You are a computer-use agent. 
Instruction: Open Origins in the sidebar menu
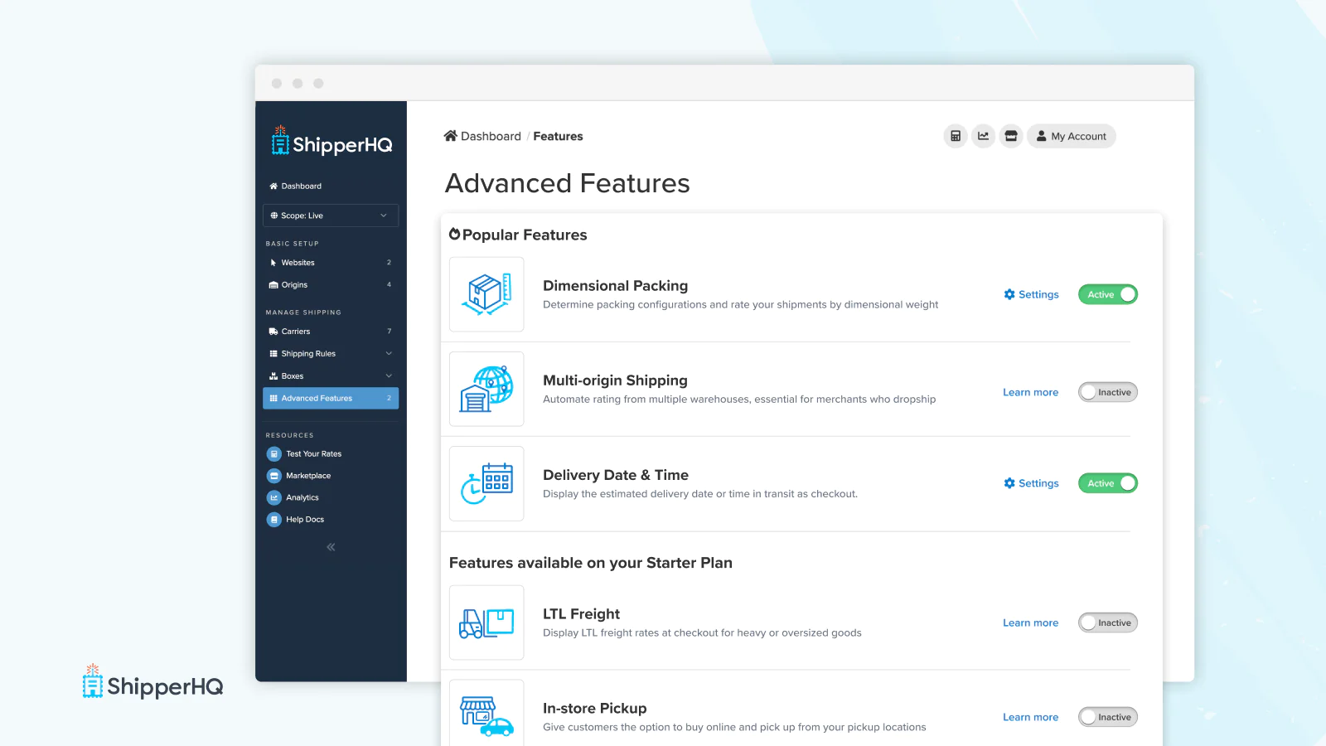pos(294,285)
